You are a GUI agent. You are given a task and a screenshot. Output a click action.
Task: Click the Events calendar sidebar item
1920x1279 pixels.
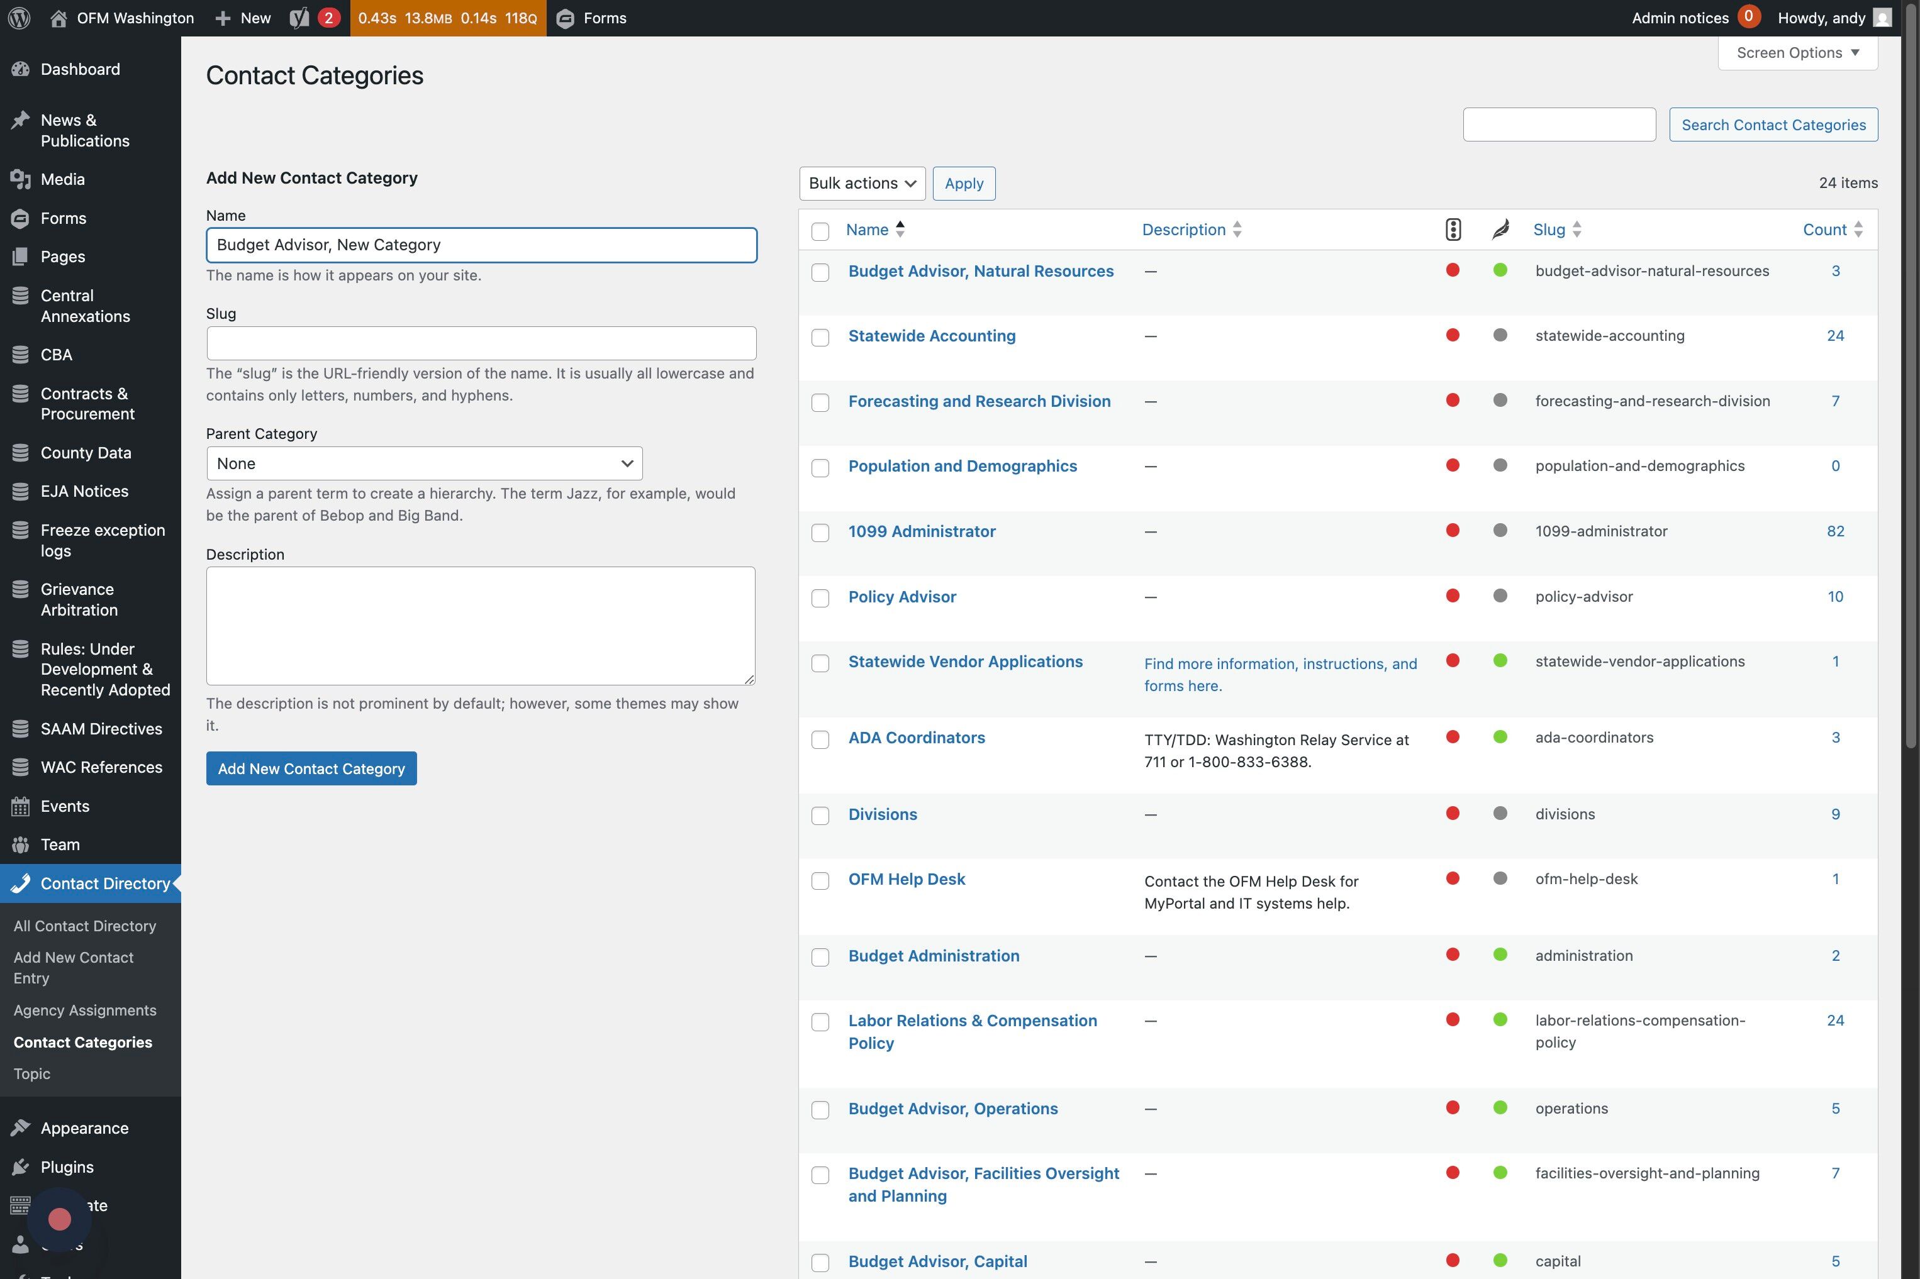pos(64,806)
